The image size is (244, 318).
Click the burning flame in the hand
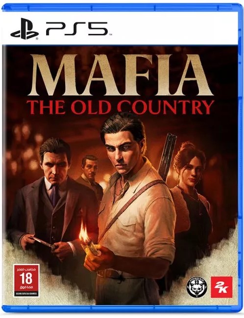(84, 234)
